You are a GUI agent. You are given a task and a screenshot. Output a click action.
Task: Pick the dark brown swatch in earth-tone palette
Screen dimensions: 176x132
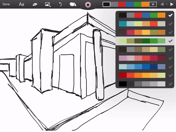123,50
